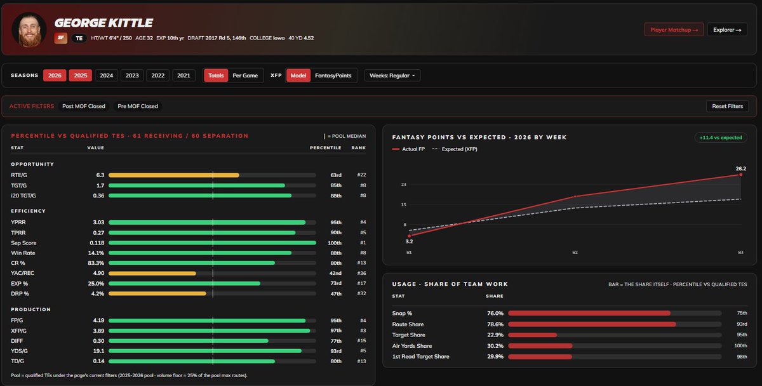Click George Kittle's player headshot
Viewport: 762px width, 386px height.
29,29
